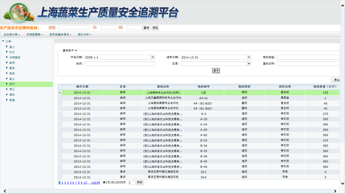Select 光明集团 in the sidebar tree

click(15, 57)
